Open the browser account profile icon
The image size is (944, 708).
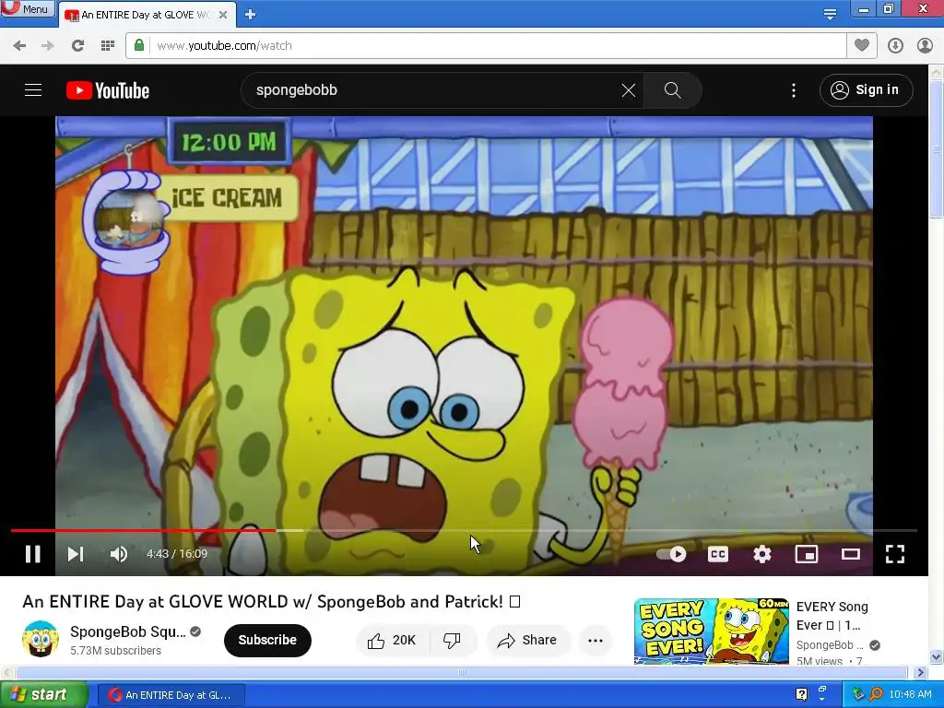[x=925, y=46]
